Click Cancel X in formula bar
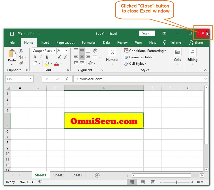214x190 pixels. (x=47, y=79)
